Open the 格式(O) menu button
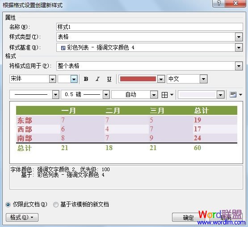The image size is (248, 227). coord(22,217)
